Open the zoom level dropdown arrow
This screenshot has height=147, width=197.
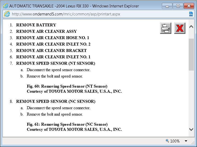point(186,141)
